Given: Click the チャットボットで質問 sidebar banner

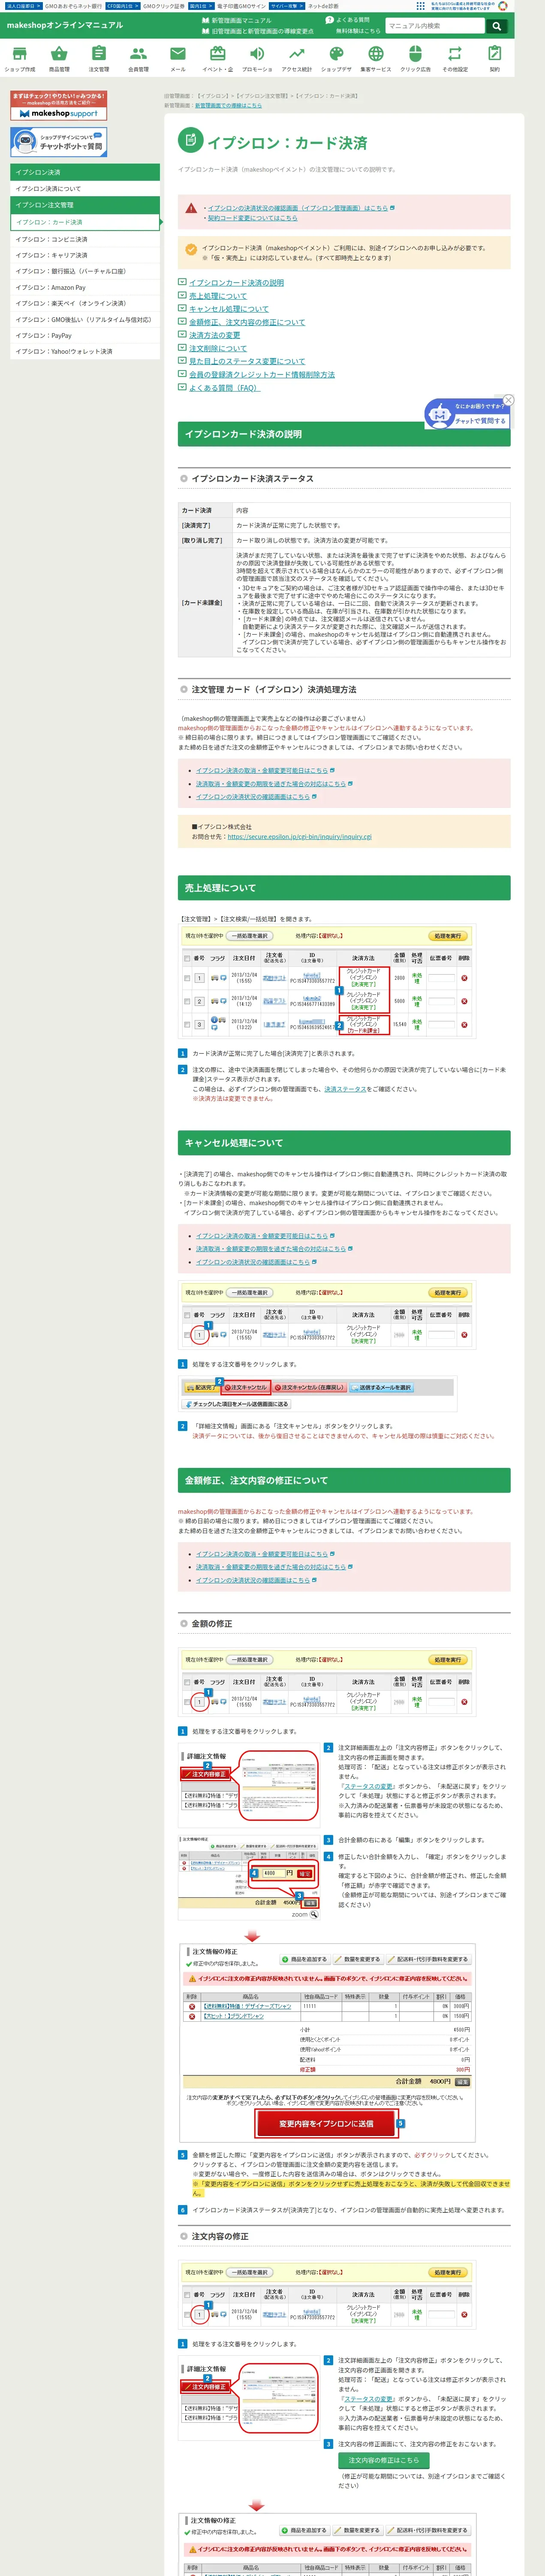Looking at the screenshot, I should (x=59, y=142).
